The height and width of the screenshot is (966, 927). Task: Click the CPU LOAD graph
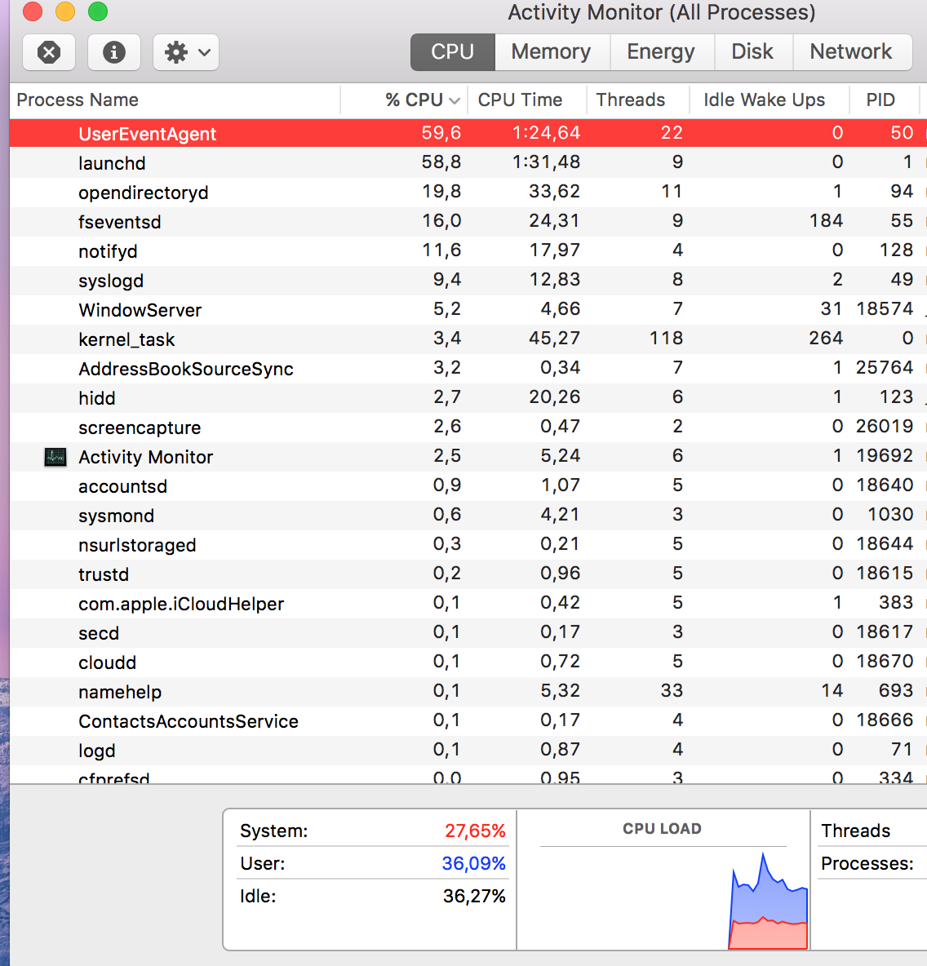(663, 898)
